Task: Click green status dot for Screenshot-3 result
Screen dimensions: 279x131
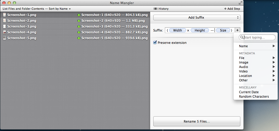Action: coord(79,27)
